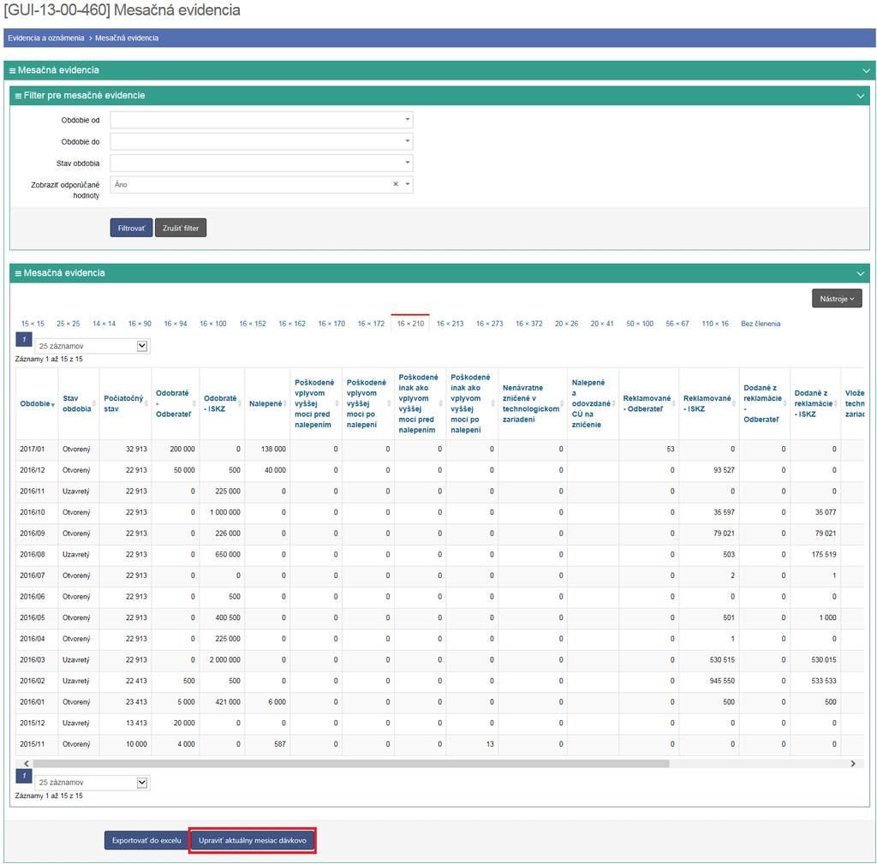
Task: Sort by Dodané z reklamácie - ISKZ column
Action: click(815, 404)
